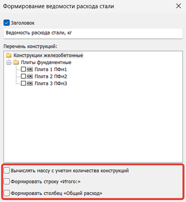Click the КЖ icon of Плита 3 ПФм3
Viewport: 186px width, 202px height.
coord(30,83)
